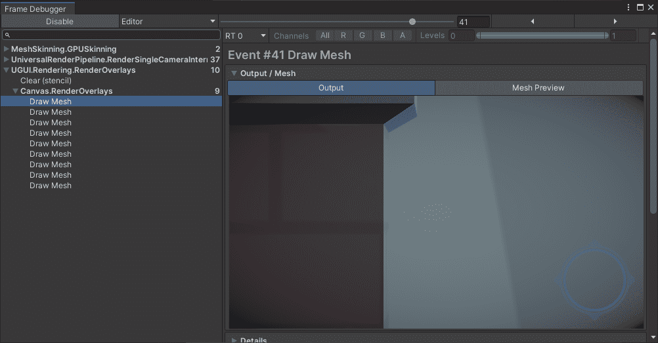Select the eighth Draw Mesh event
The height and width of the screenshot is (343, 658).
pyautogui.click(x=111, y=175)
